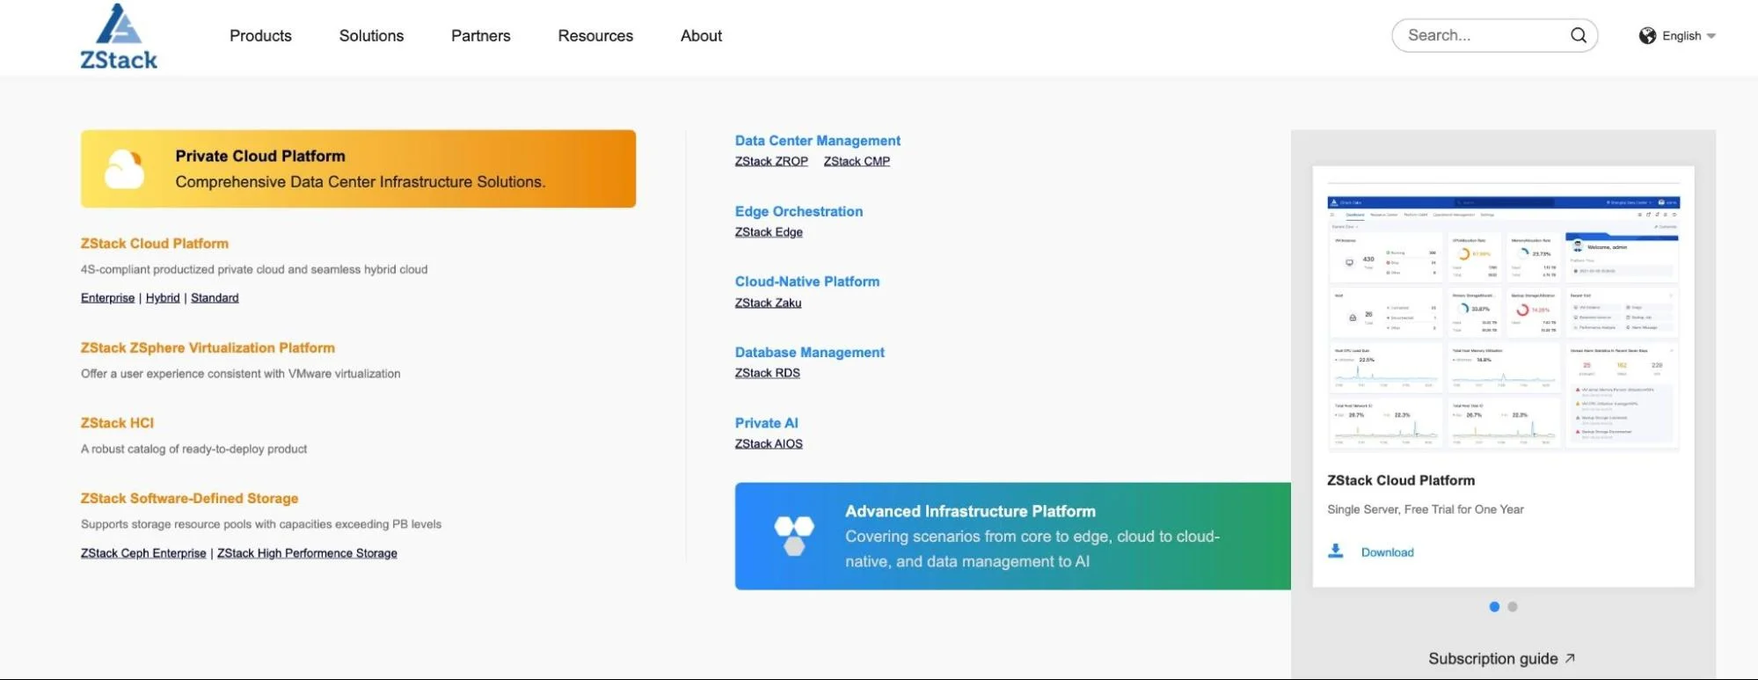Open ZStack Ceph Enterprise link
Image resolution: width=1758 pixels, height=680 pixels.
(x=143, y=553)
